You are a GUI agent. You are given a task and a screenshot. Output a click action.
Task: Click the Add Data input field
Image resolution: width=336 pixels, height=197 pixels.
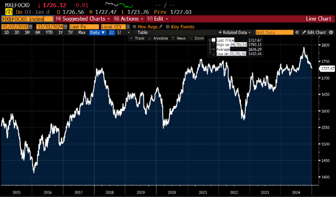pos(274,33)
